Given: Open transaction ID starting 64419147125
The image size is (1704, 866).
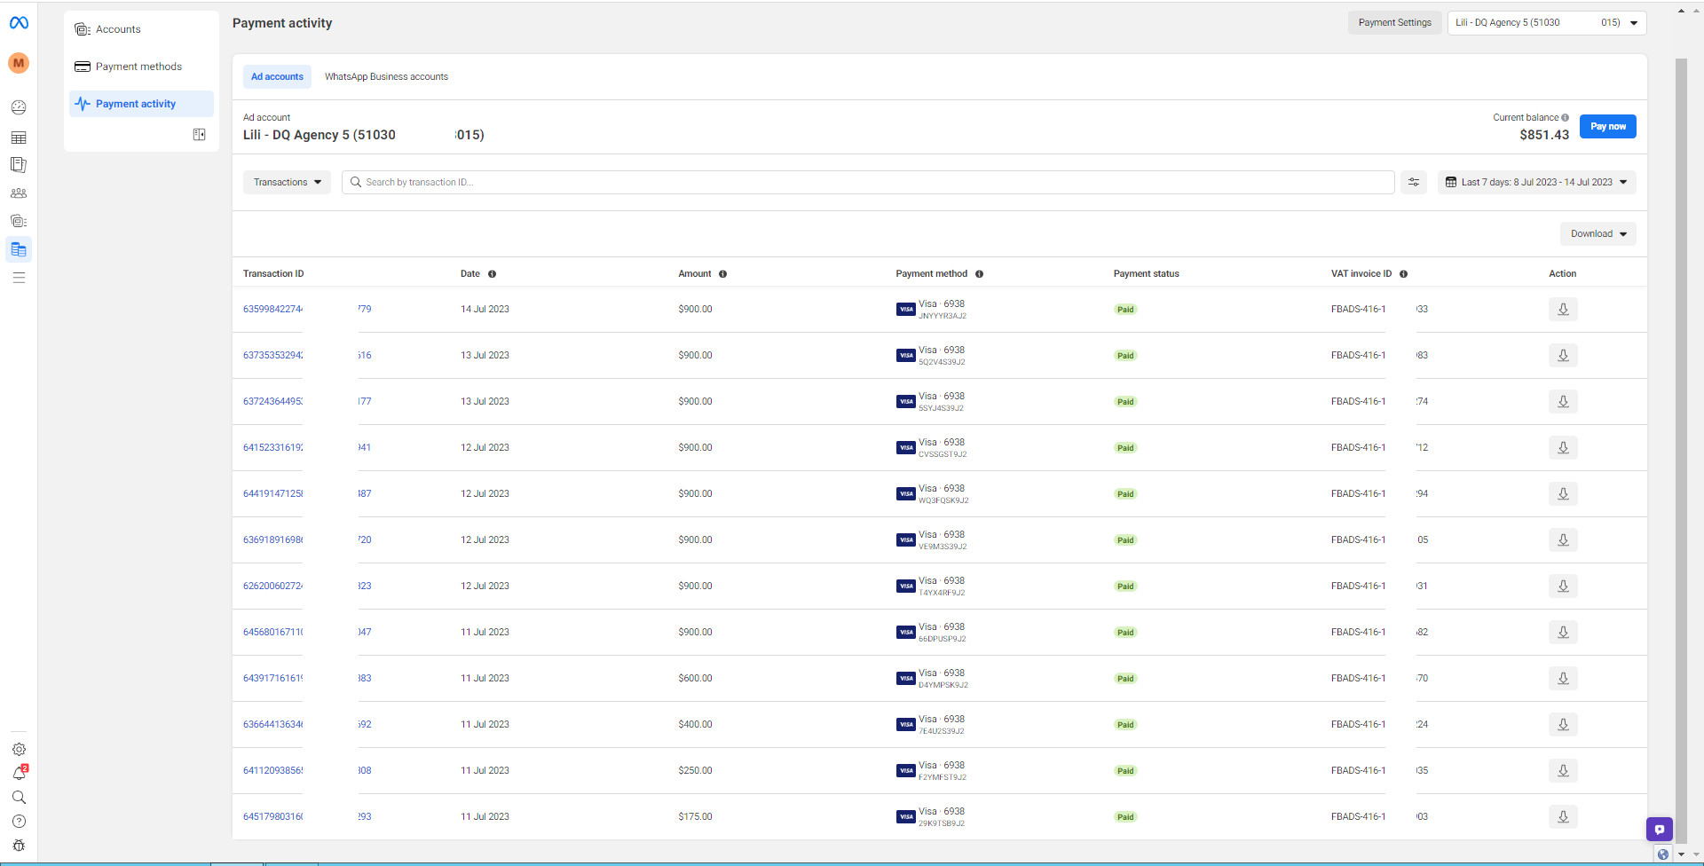Looking at the screenshot, I should coord(307,494).
